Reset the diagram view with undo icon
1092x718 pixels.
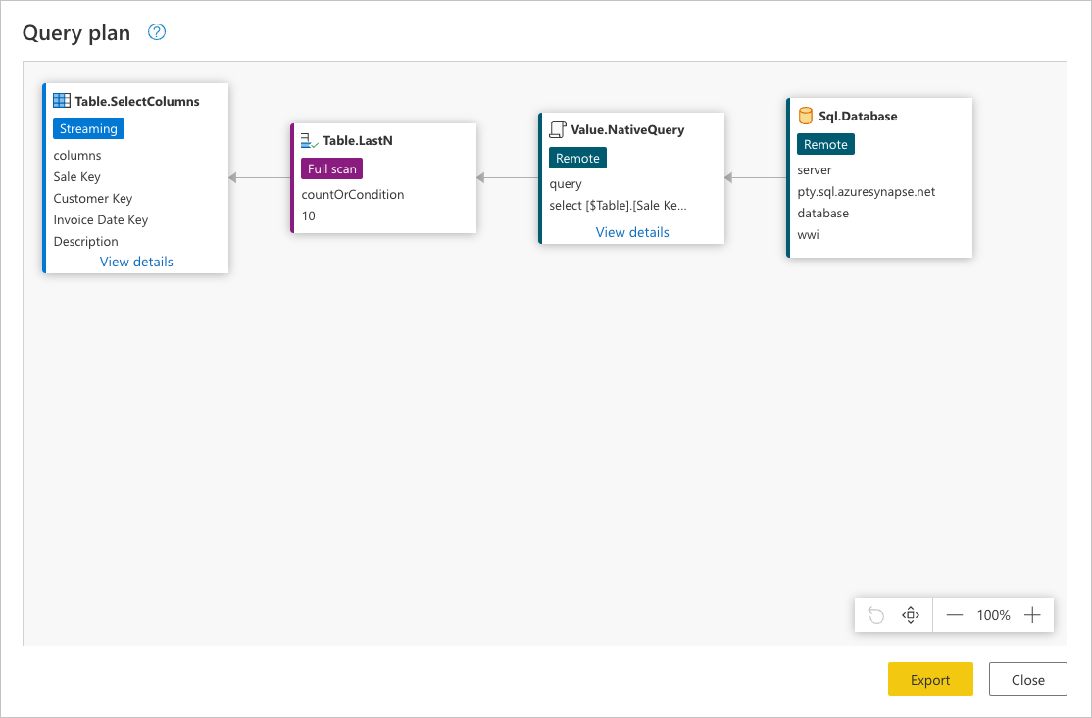[876, 615]
